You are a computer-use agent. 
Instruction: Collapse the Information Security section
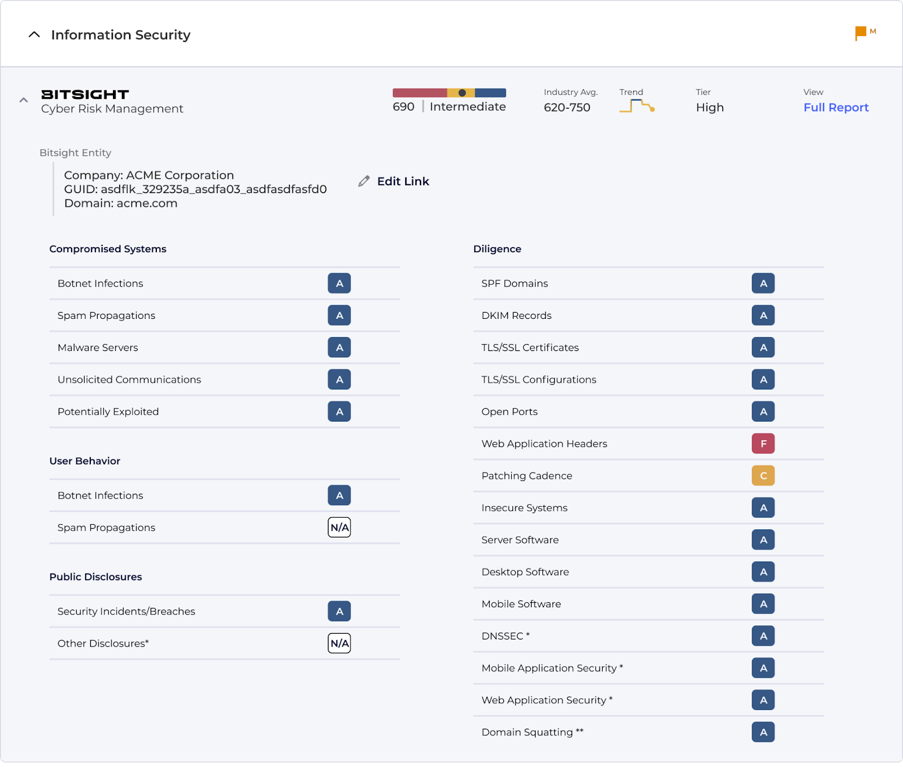pyautogui.click(x=34, y=34)
